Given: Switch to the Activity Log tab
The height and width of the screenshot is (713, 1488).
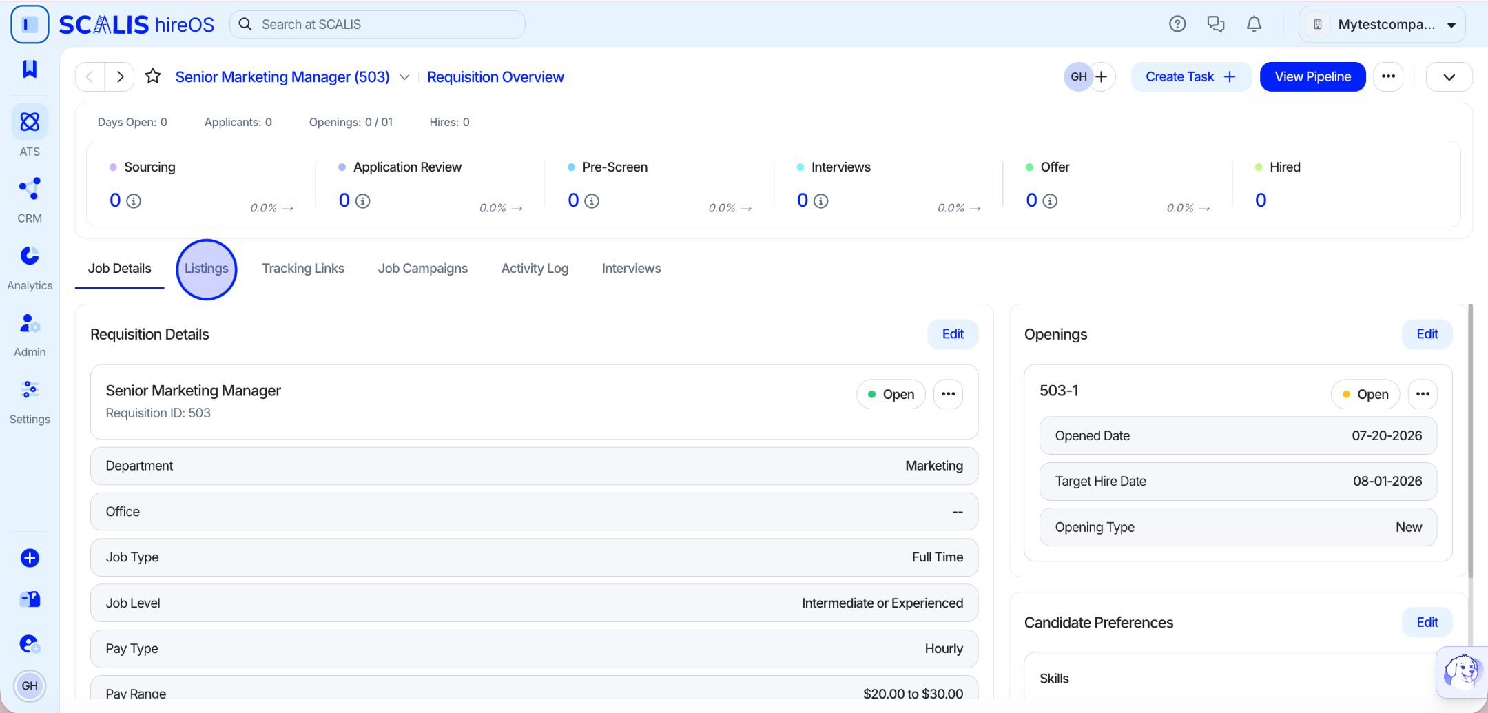Looking at the screenshot, I should click(535, 268).
